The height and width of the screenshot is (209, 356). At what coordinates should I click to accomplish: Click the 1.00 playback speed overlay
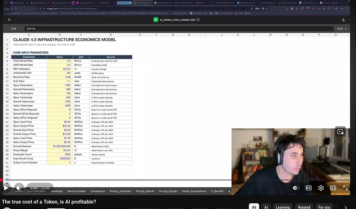pos(6,9)
